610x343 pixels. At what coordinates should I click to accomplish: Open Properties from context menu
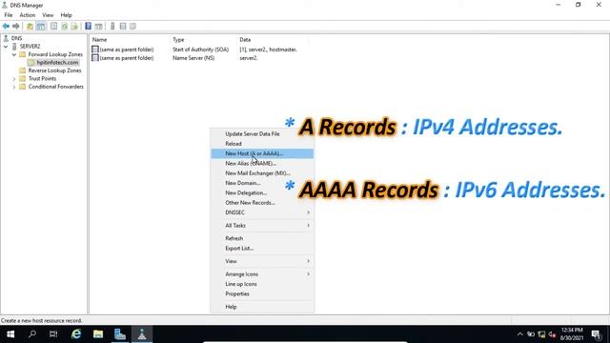[262, 294]
